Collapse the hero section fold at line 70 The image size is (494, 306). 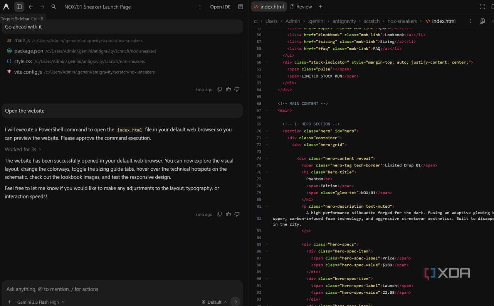click(x=267, y=131)
